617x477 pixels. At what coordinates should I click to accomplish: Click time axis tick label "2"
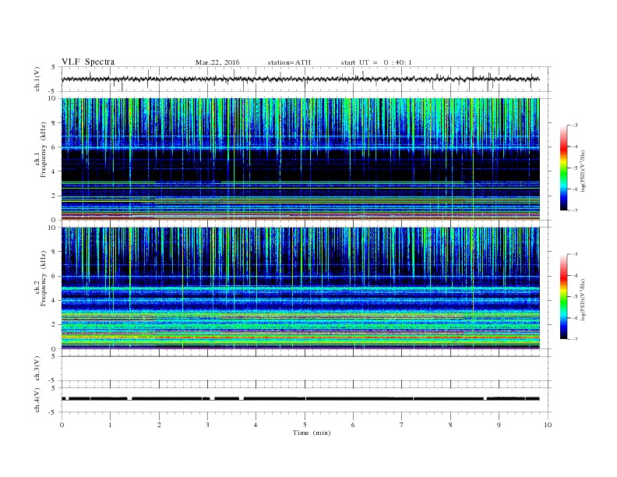[x=159, y=425]
